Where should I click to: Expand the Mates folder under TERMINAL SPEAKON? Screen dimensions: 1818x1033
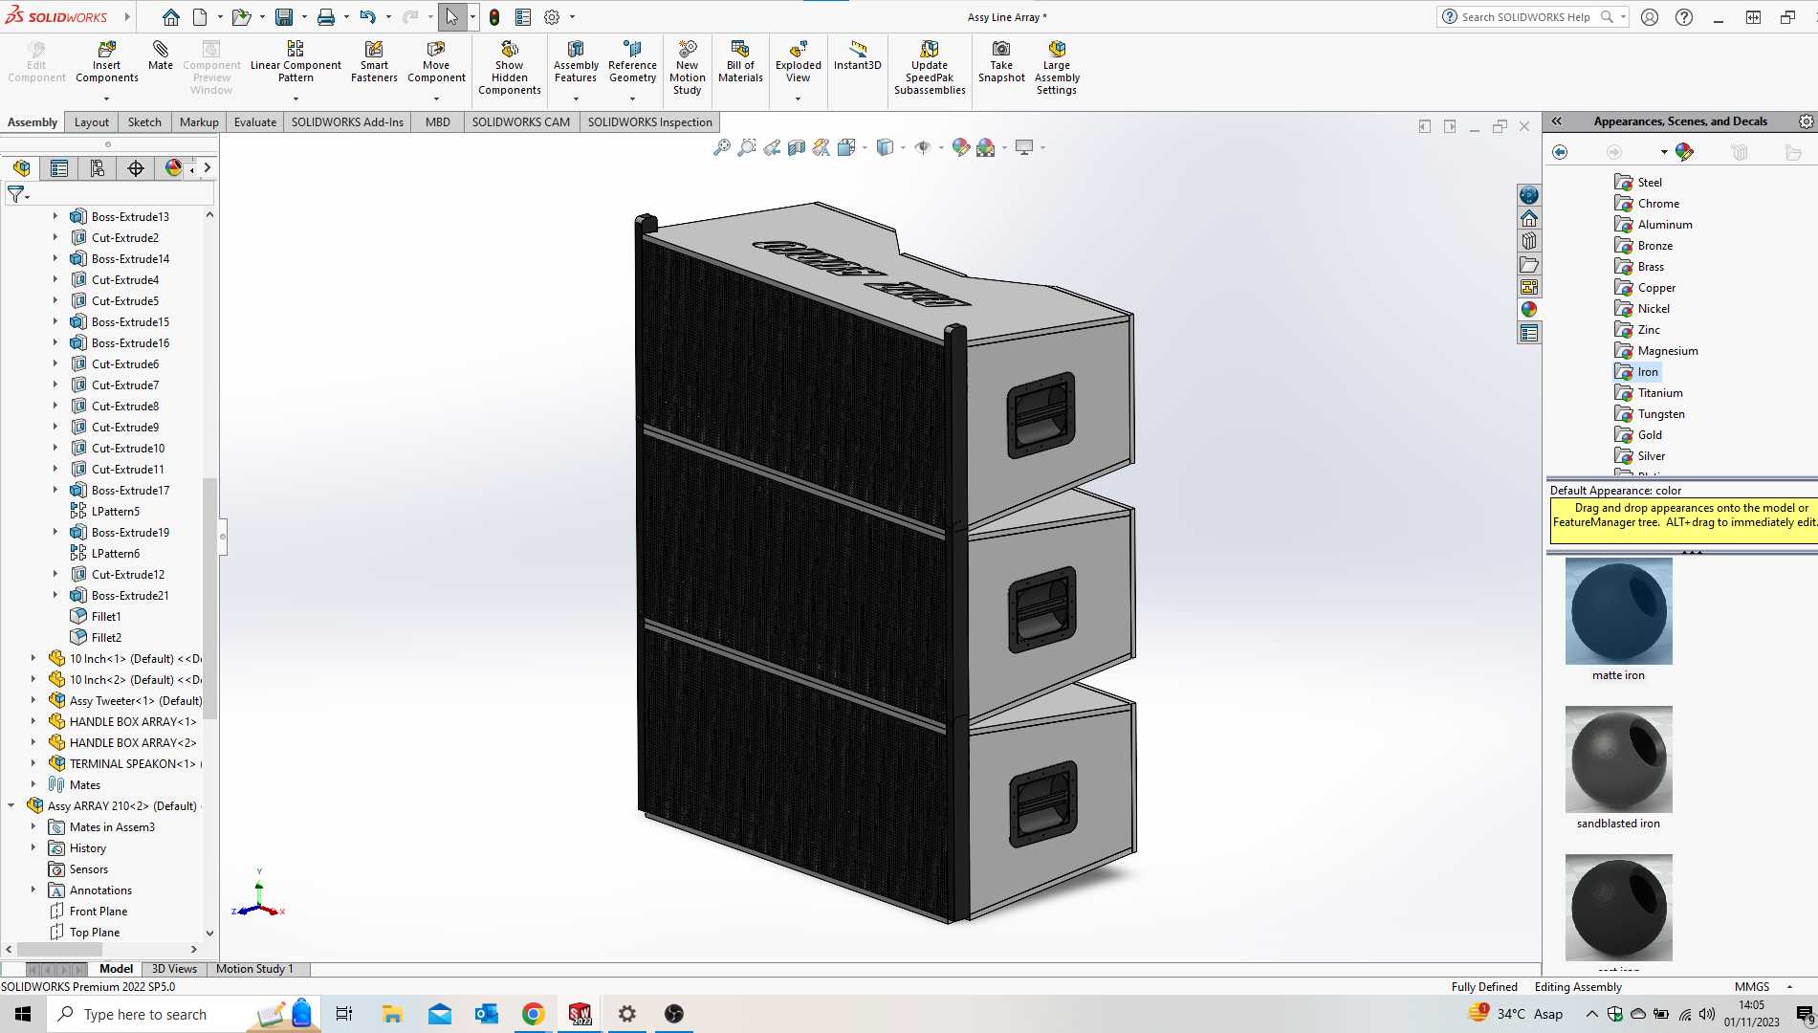33,785
